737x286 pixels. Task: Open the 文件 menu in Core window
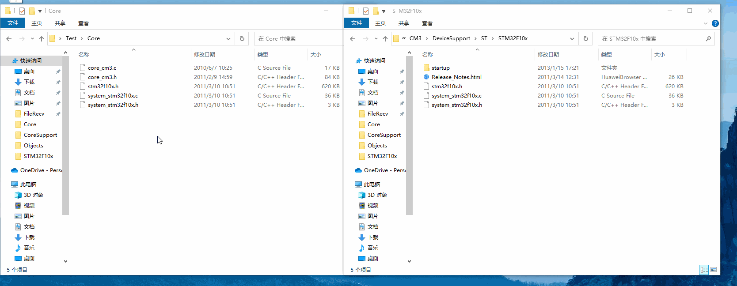(x=13, y=23)
